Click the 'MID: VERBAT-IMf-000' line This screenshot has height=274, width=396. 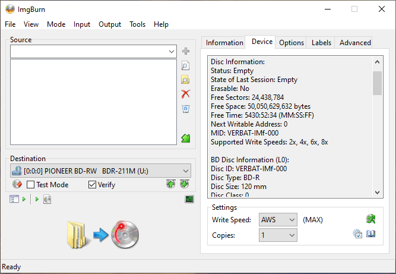tap(245, 133)
